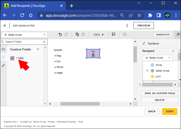This screenshot has height=129, width=181.
Task: Click the PREVIEW button
Action: [144, 25]
